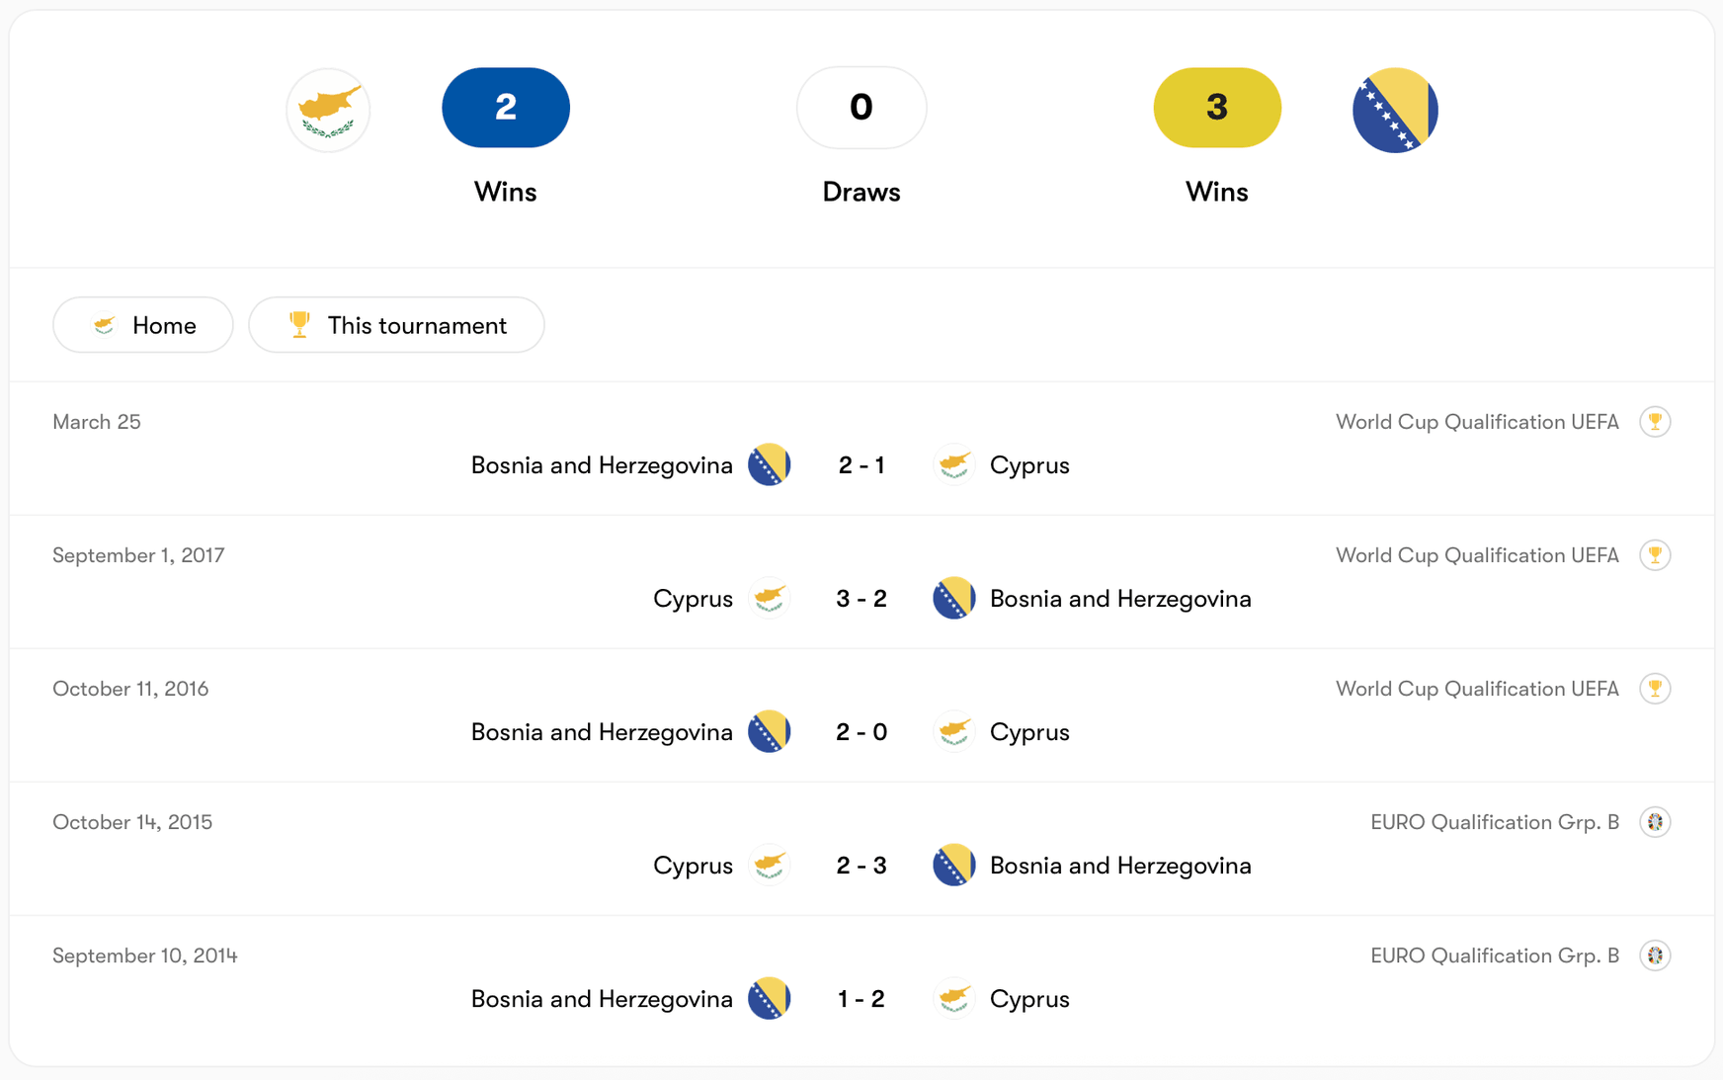
Task: Toggle the This tournament filter
Action: pyautogui.click(x=396, y=325)
